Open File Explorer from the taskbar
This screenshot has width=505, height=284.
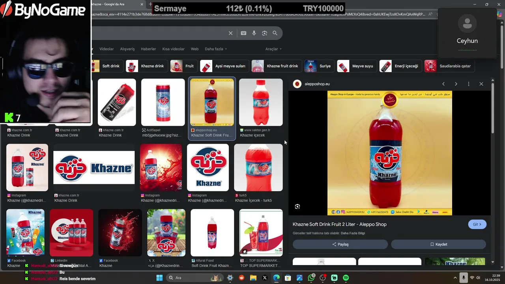click(253, 278)
